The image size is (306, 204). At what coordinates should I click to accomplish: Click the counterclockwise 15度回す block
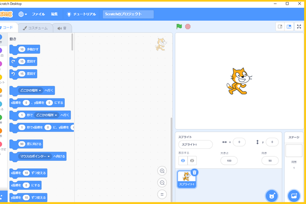point(23,74)
